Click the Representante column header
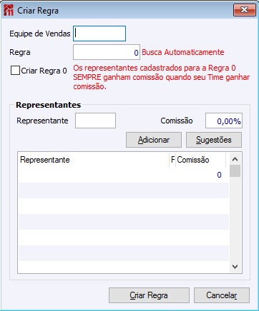 pyautogui.click(x=94, y=160)
